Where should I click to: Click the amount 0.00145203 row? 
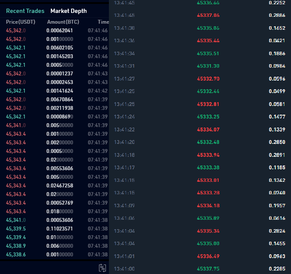pyautogui.click(x=59, y=56)
